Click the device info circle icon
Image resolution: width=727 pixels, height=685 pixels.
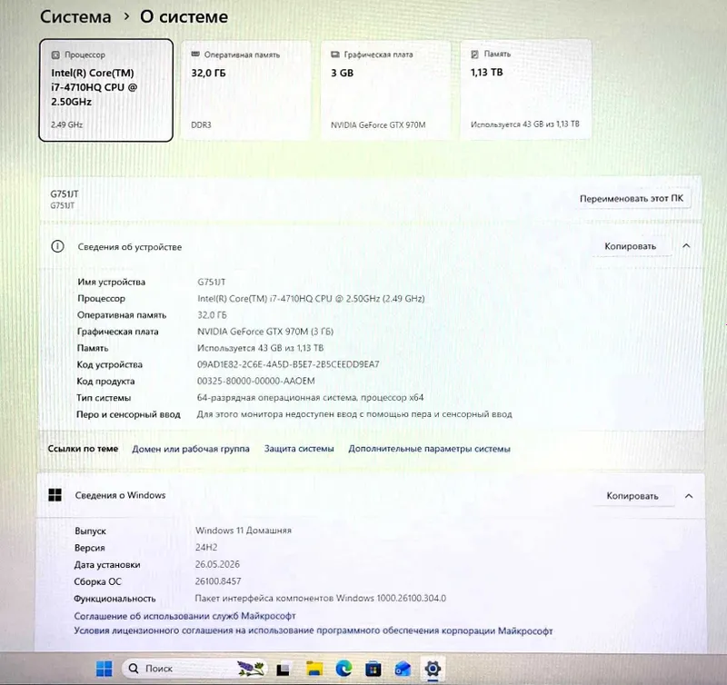point(57,246)
